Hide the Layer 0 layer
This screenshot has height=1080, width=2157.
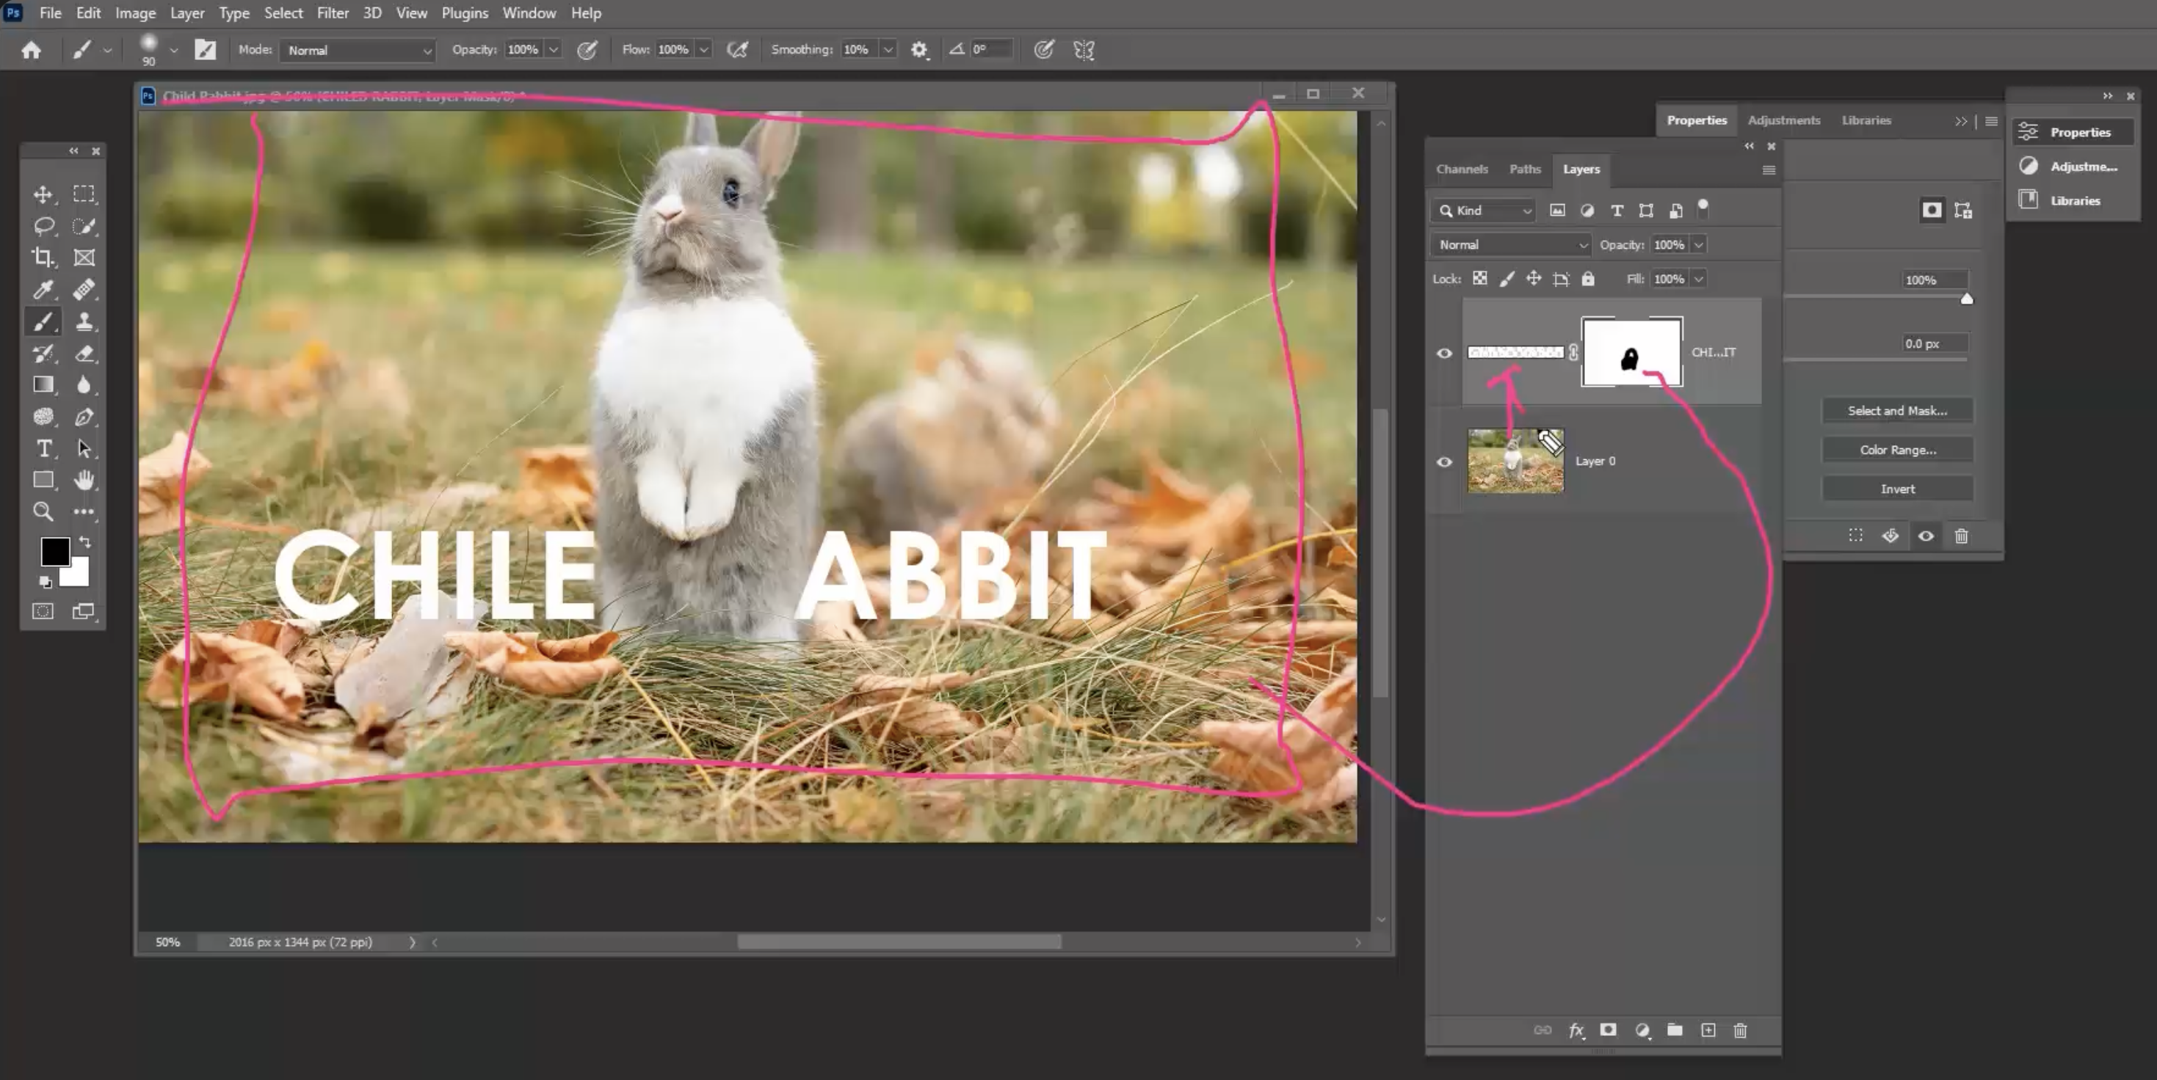(x=1444, y=461)
